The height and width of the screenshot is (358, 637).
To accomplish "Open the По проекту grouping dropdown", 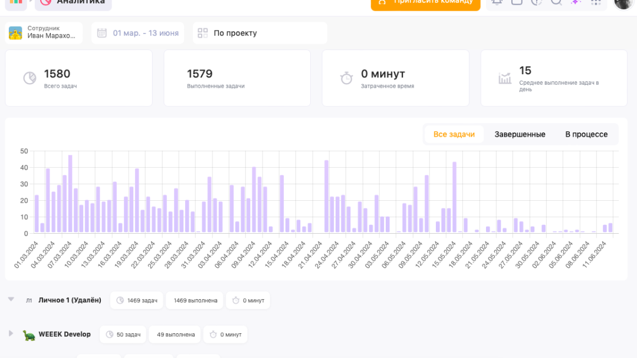I will (x=260, y=33).
